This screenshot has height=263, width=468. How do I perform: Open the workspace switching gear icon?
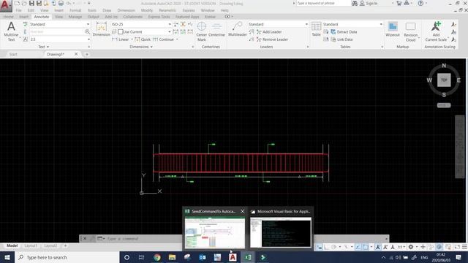pyautogui.click(x=411, y=247)
